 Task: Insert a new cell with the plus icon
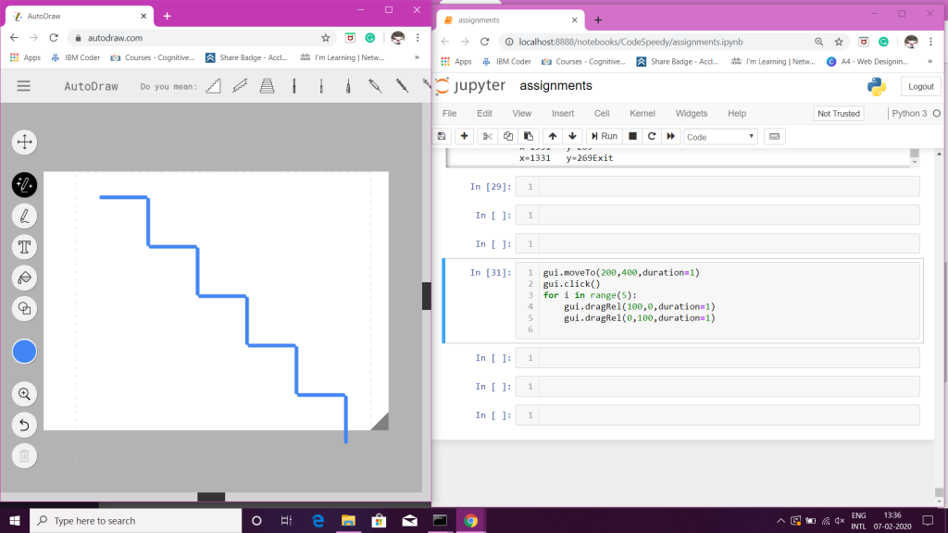click(x=463, y=135)
